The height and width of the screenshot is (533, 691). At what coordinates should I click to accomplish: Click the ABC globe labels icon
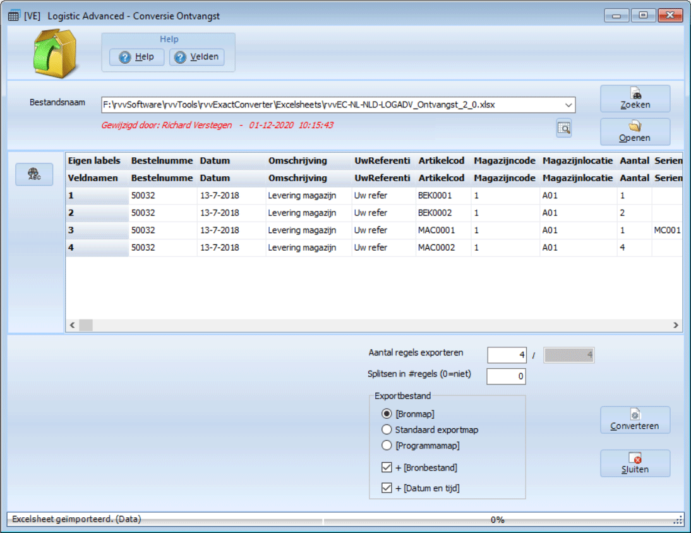point(34,175)
